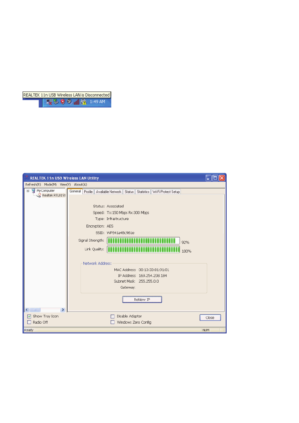Uncheck Show Tray Icon
Screen dimensions: 299x423
tap(29, 316)
